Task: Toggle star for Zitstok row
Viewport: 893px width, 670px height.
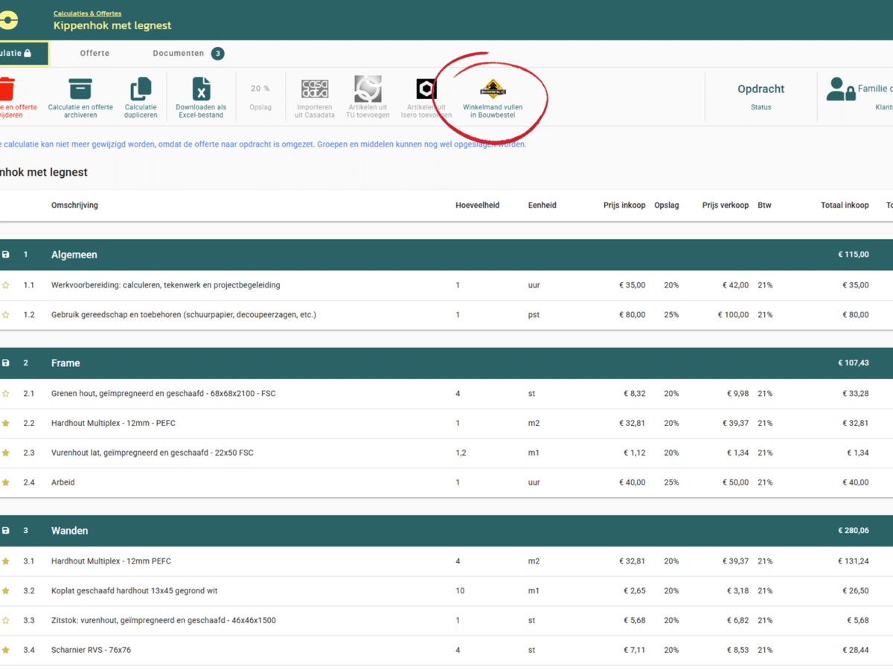Action: point(6,620)
